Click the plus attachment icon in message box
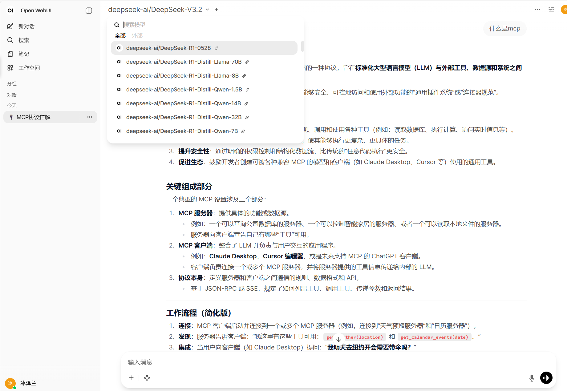Image resolution: width=567 pixels, height=391 pixels. 131,378
